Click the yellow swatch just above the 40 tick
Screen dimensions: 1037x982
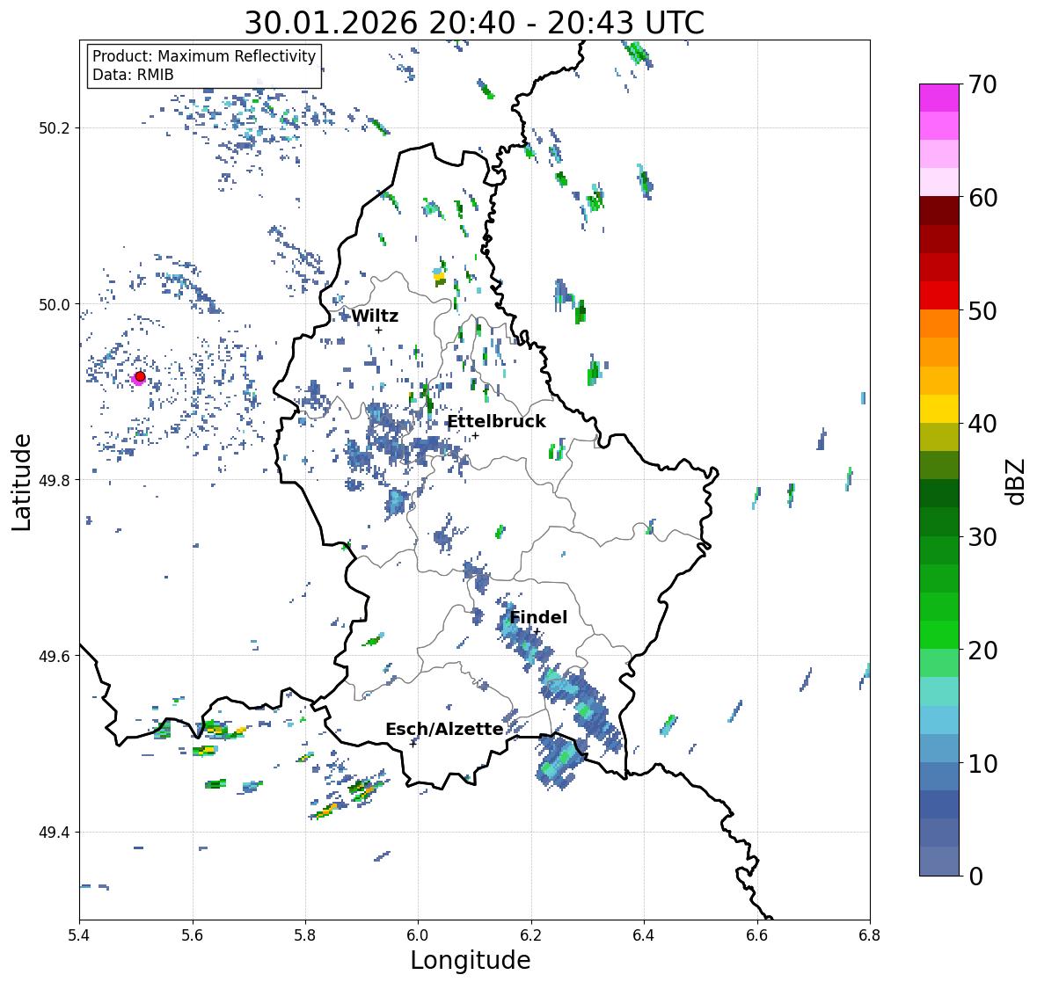tap(939, 409)
